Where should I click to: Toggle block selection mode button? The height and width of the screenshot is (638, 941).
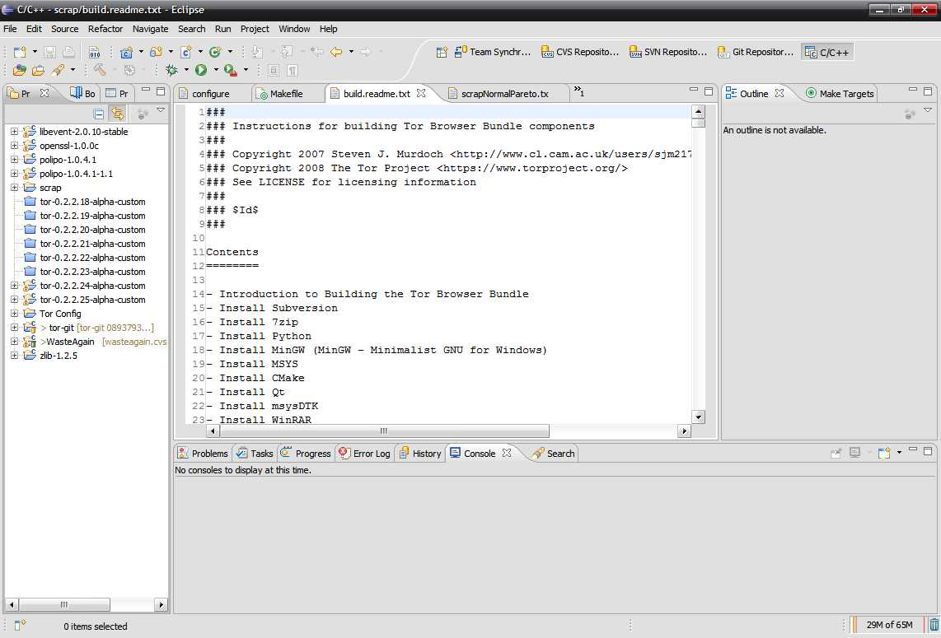tap(274, 71)
